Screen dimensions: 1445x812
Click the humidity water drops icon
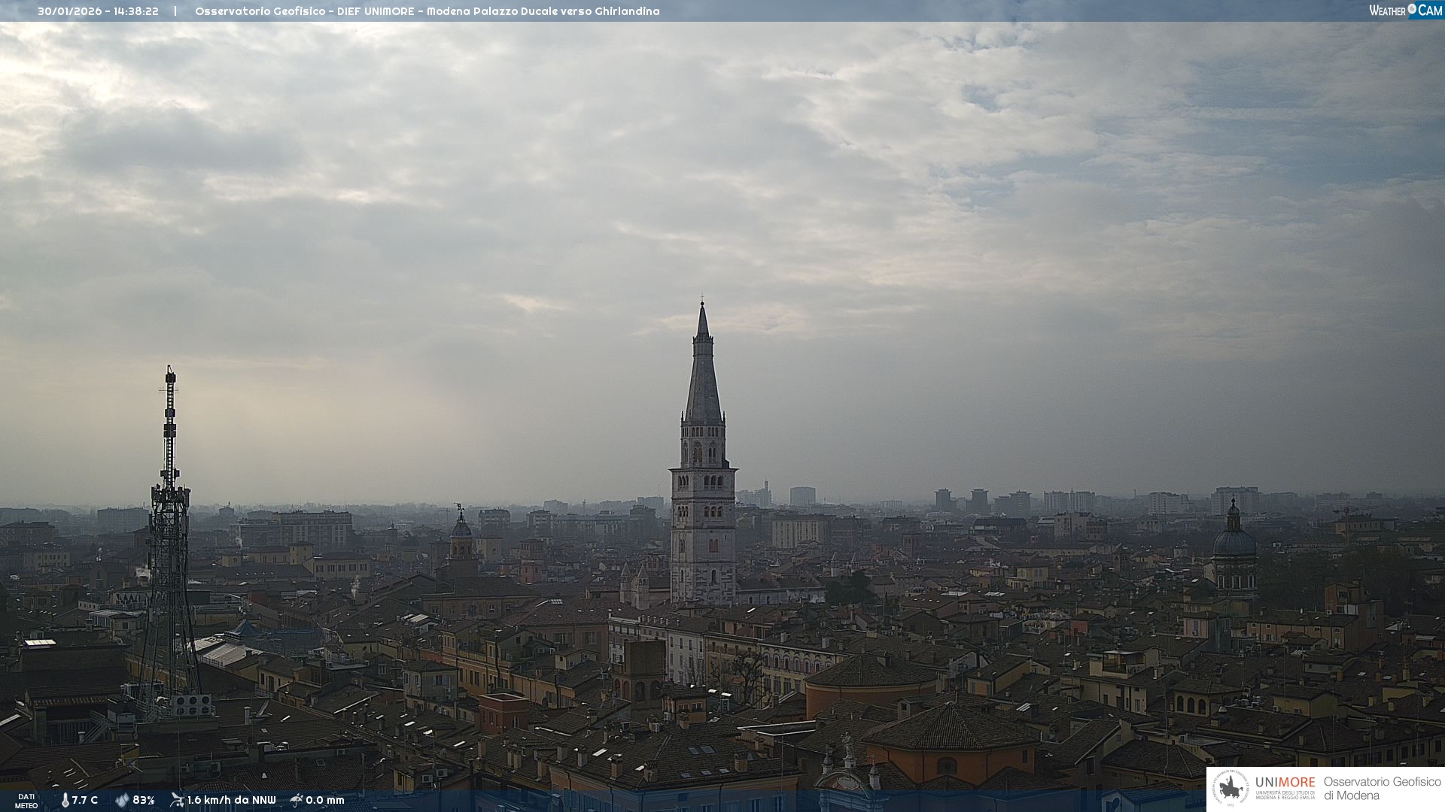pyautogui.click(x=122, y=800)
